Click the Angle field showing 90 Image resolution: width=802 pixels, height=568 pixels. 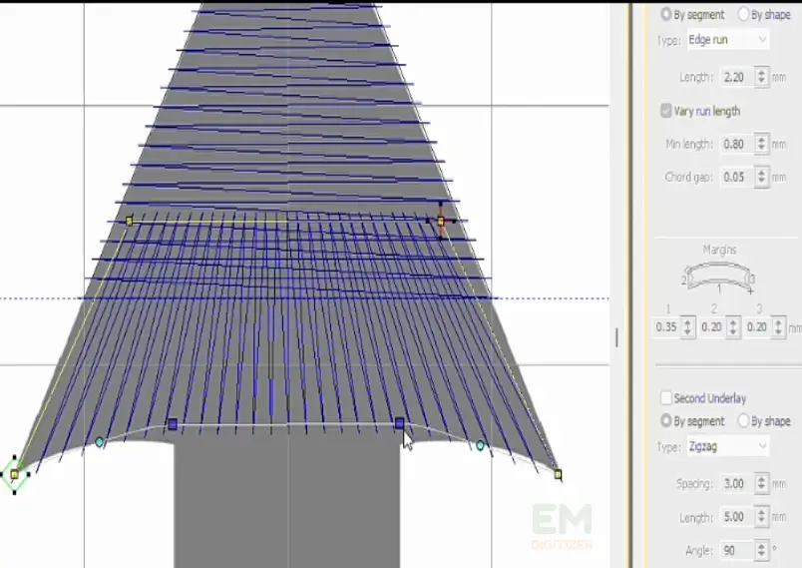click(737, 551)
